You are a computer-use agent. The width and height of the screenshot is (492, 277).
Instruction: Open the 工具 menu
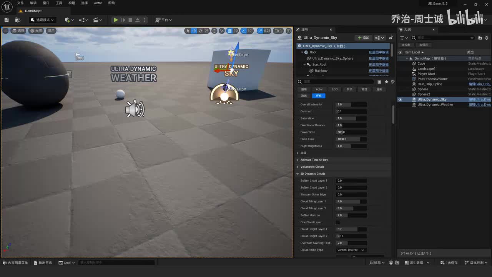click(x=59, y=3)
